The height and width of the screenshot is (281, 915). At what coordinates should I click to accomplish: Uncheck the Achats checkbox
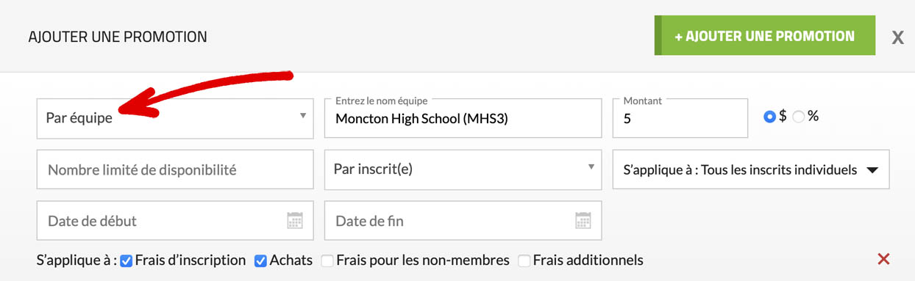click(260, 260)
